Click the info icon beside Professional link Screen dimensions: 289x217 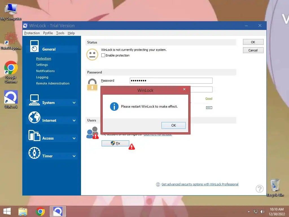pyautogui.click(x=158, y=184)
